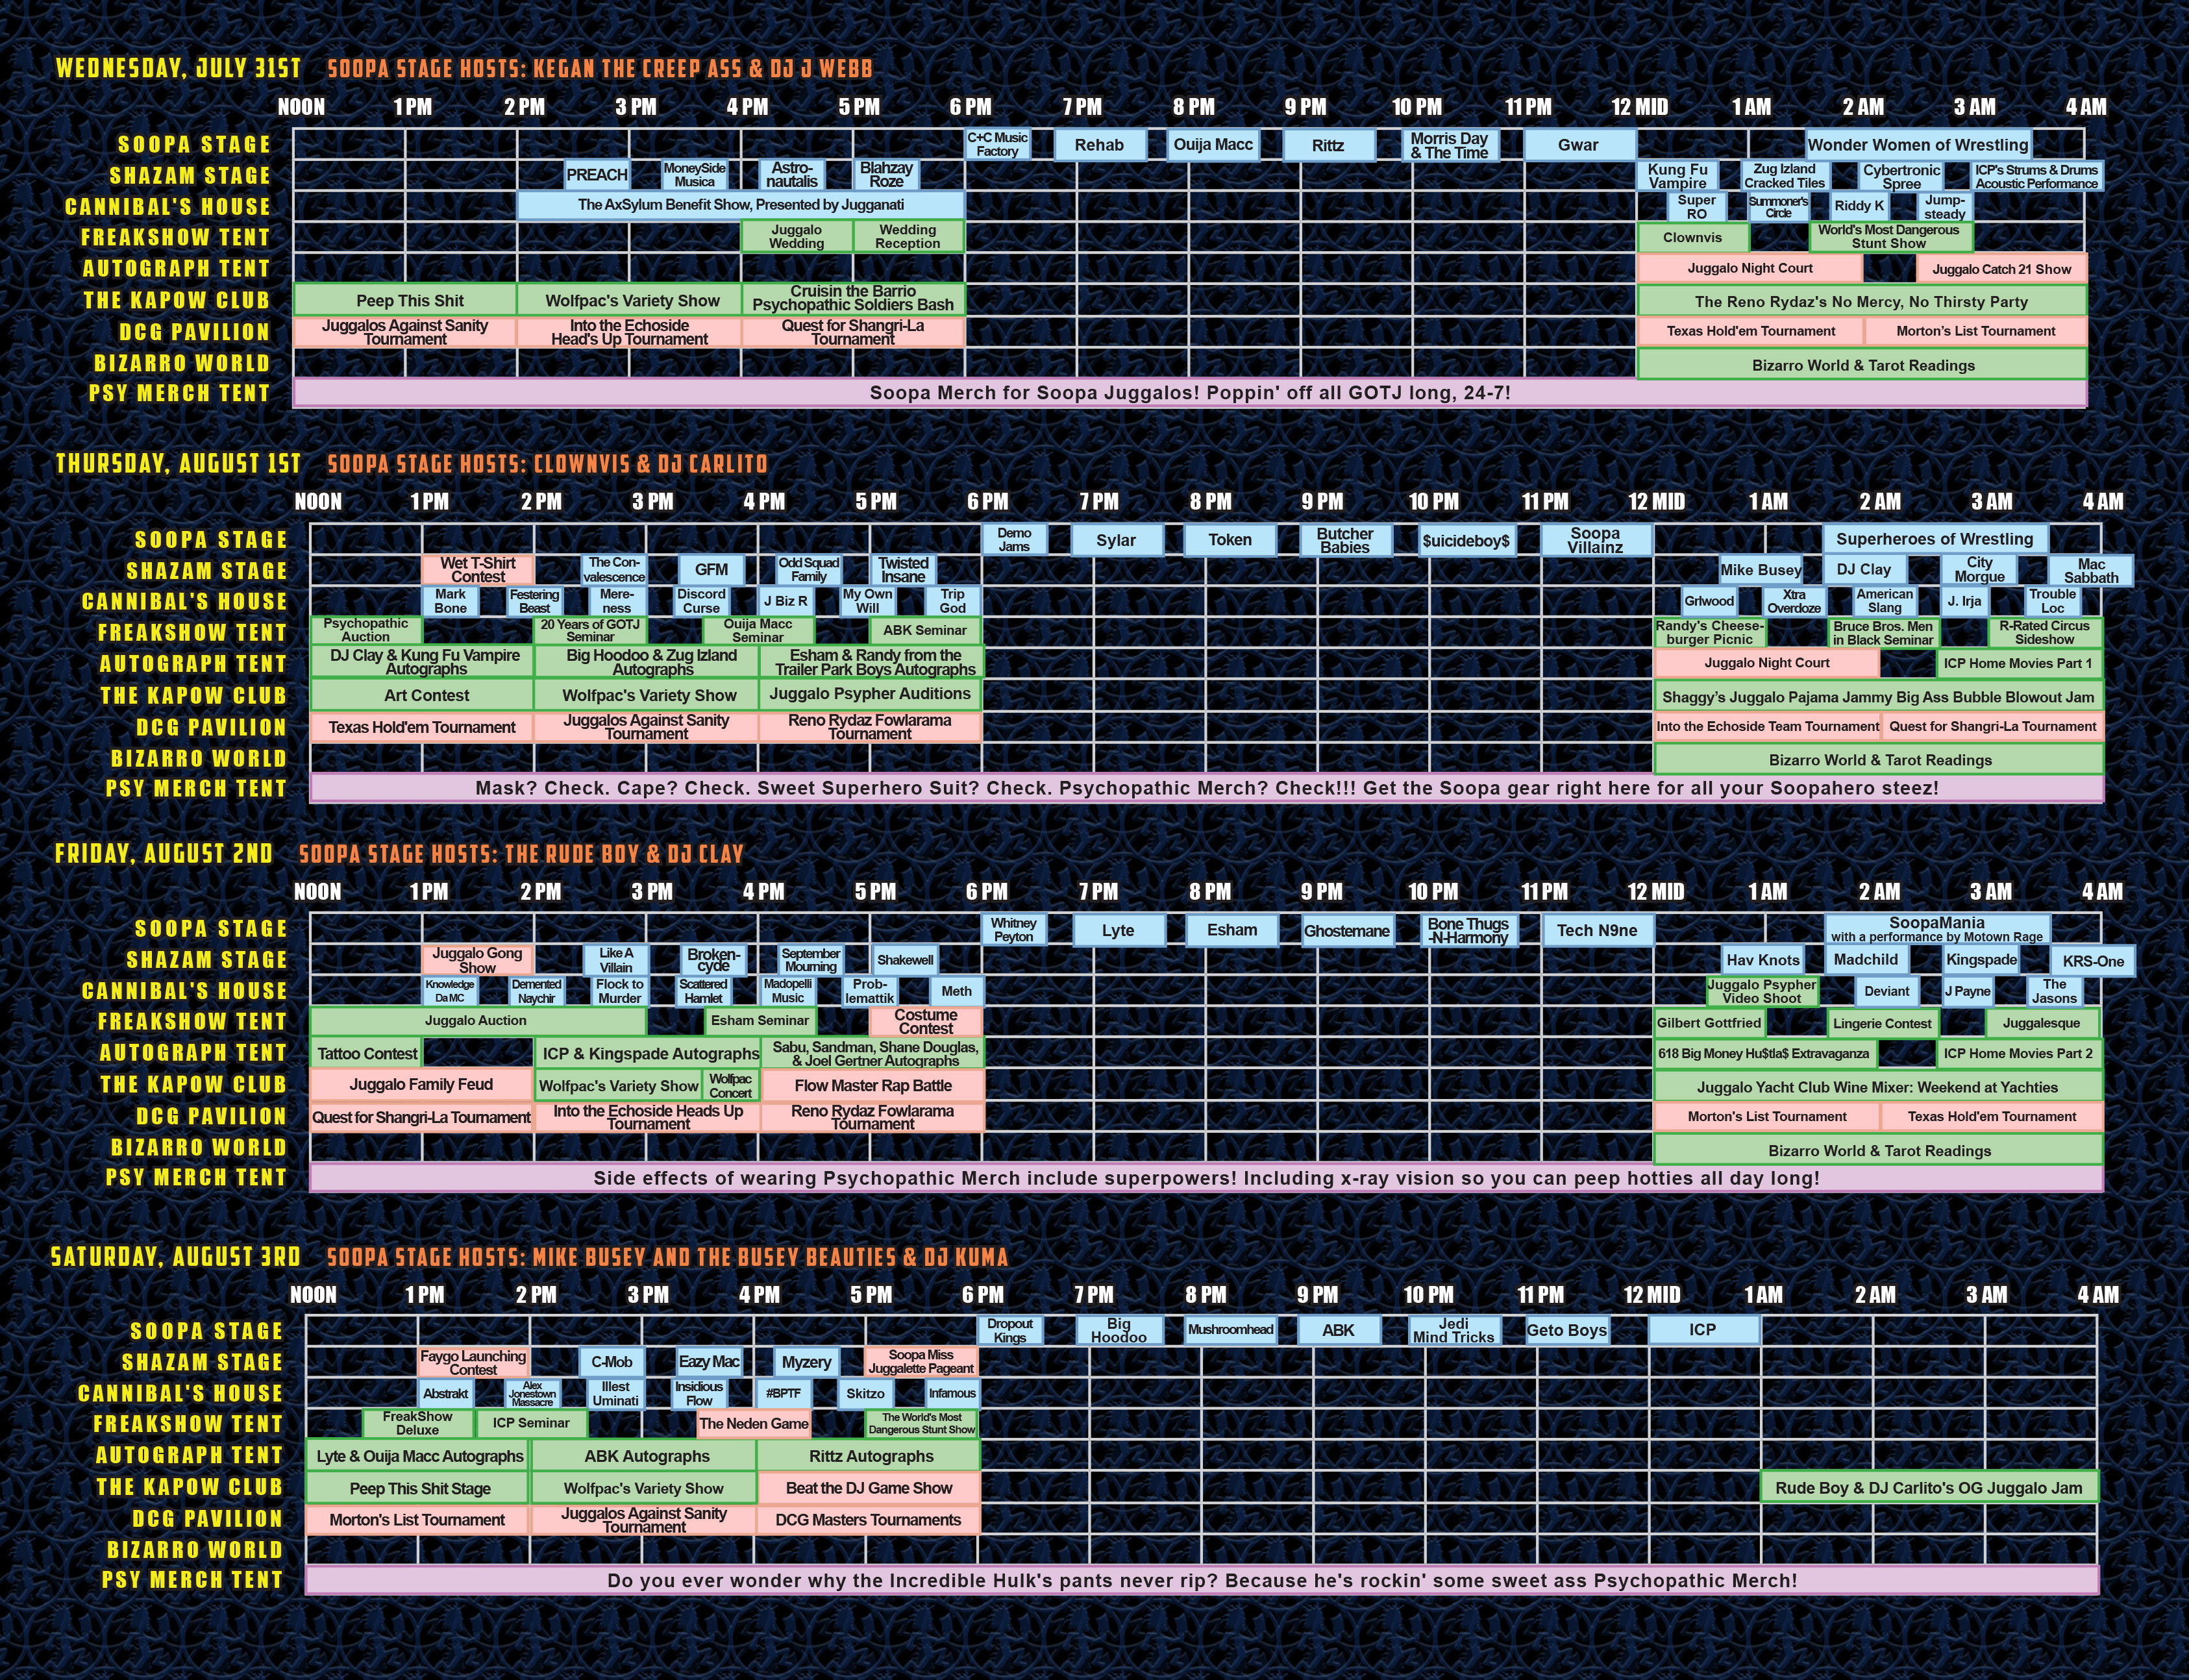Click the City Morgue set

click(1979, 570)
